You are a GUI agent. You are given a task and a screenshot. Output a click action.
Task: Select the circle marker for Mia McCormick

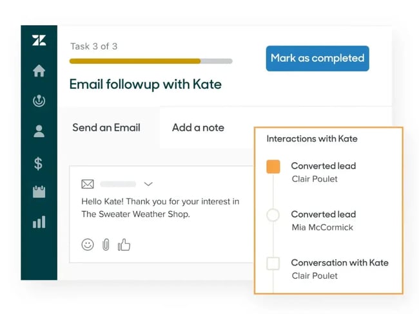pyautogui.click(x=273, y=215)
